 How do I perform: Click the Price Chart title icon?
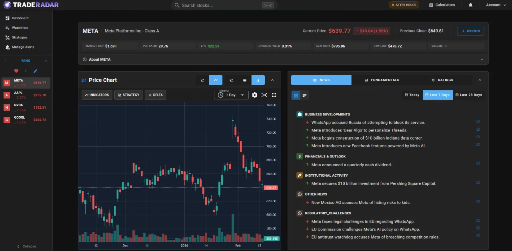pyautogui.click(x=84, y=80)
